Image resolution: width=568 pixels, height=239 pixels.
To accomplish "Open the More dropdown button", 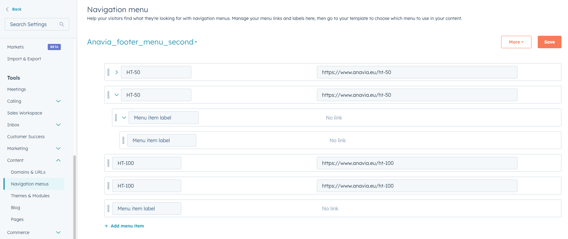I will pos(516,42).
